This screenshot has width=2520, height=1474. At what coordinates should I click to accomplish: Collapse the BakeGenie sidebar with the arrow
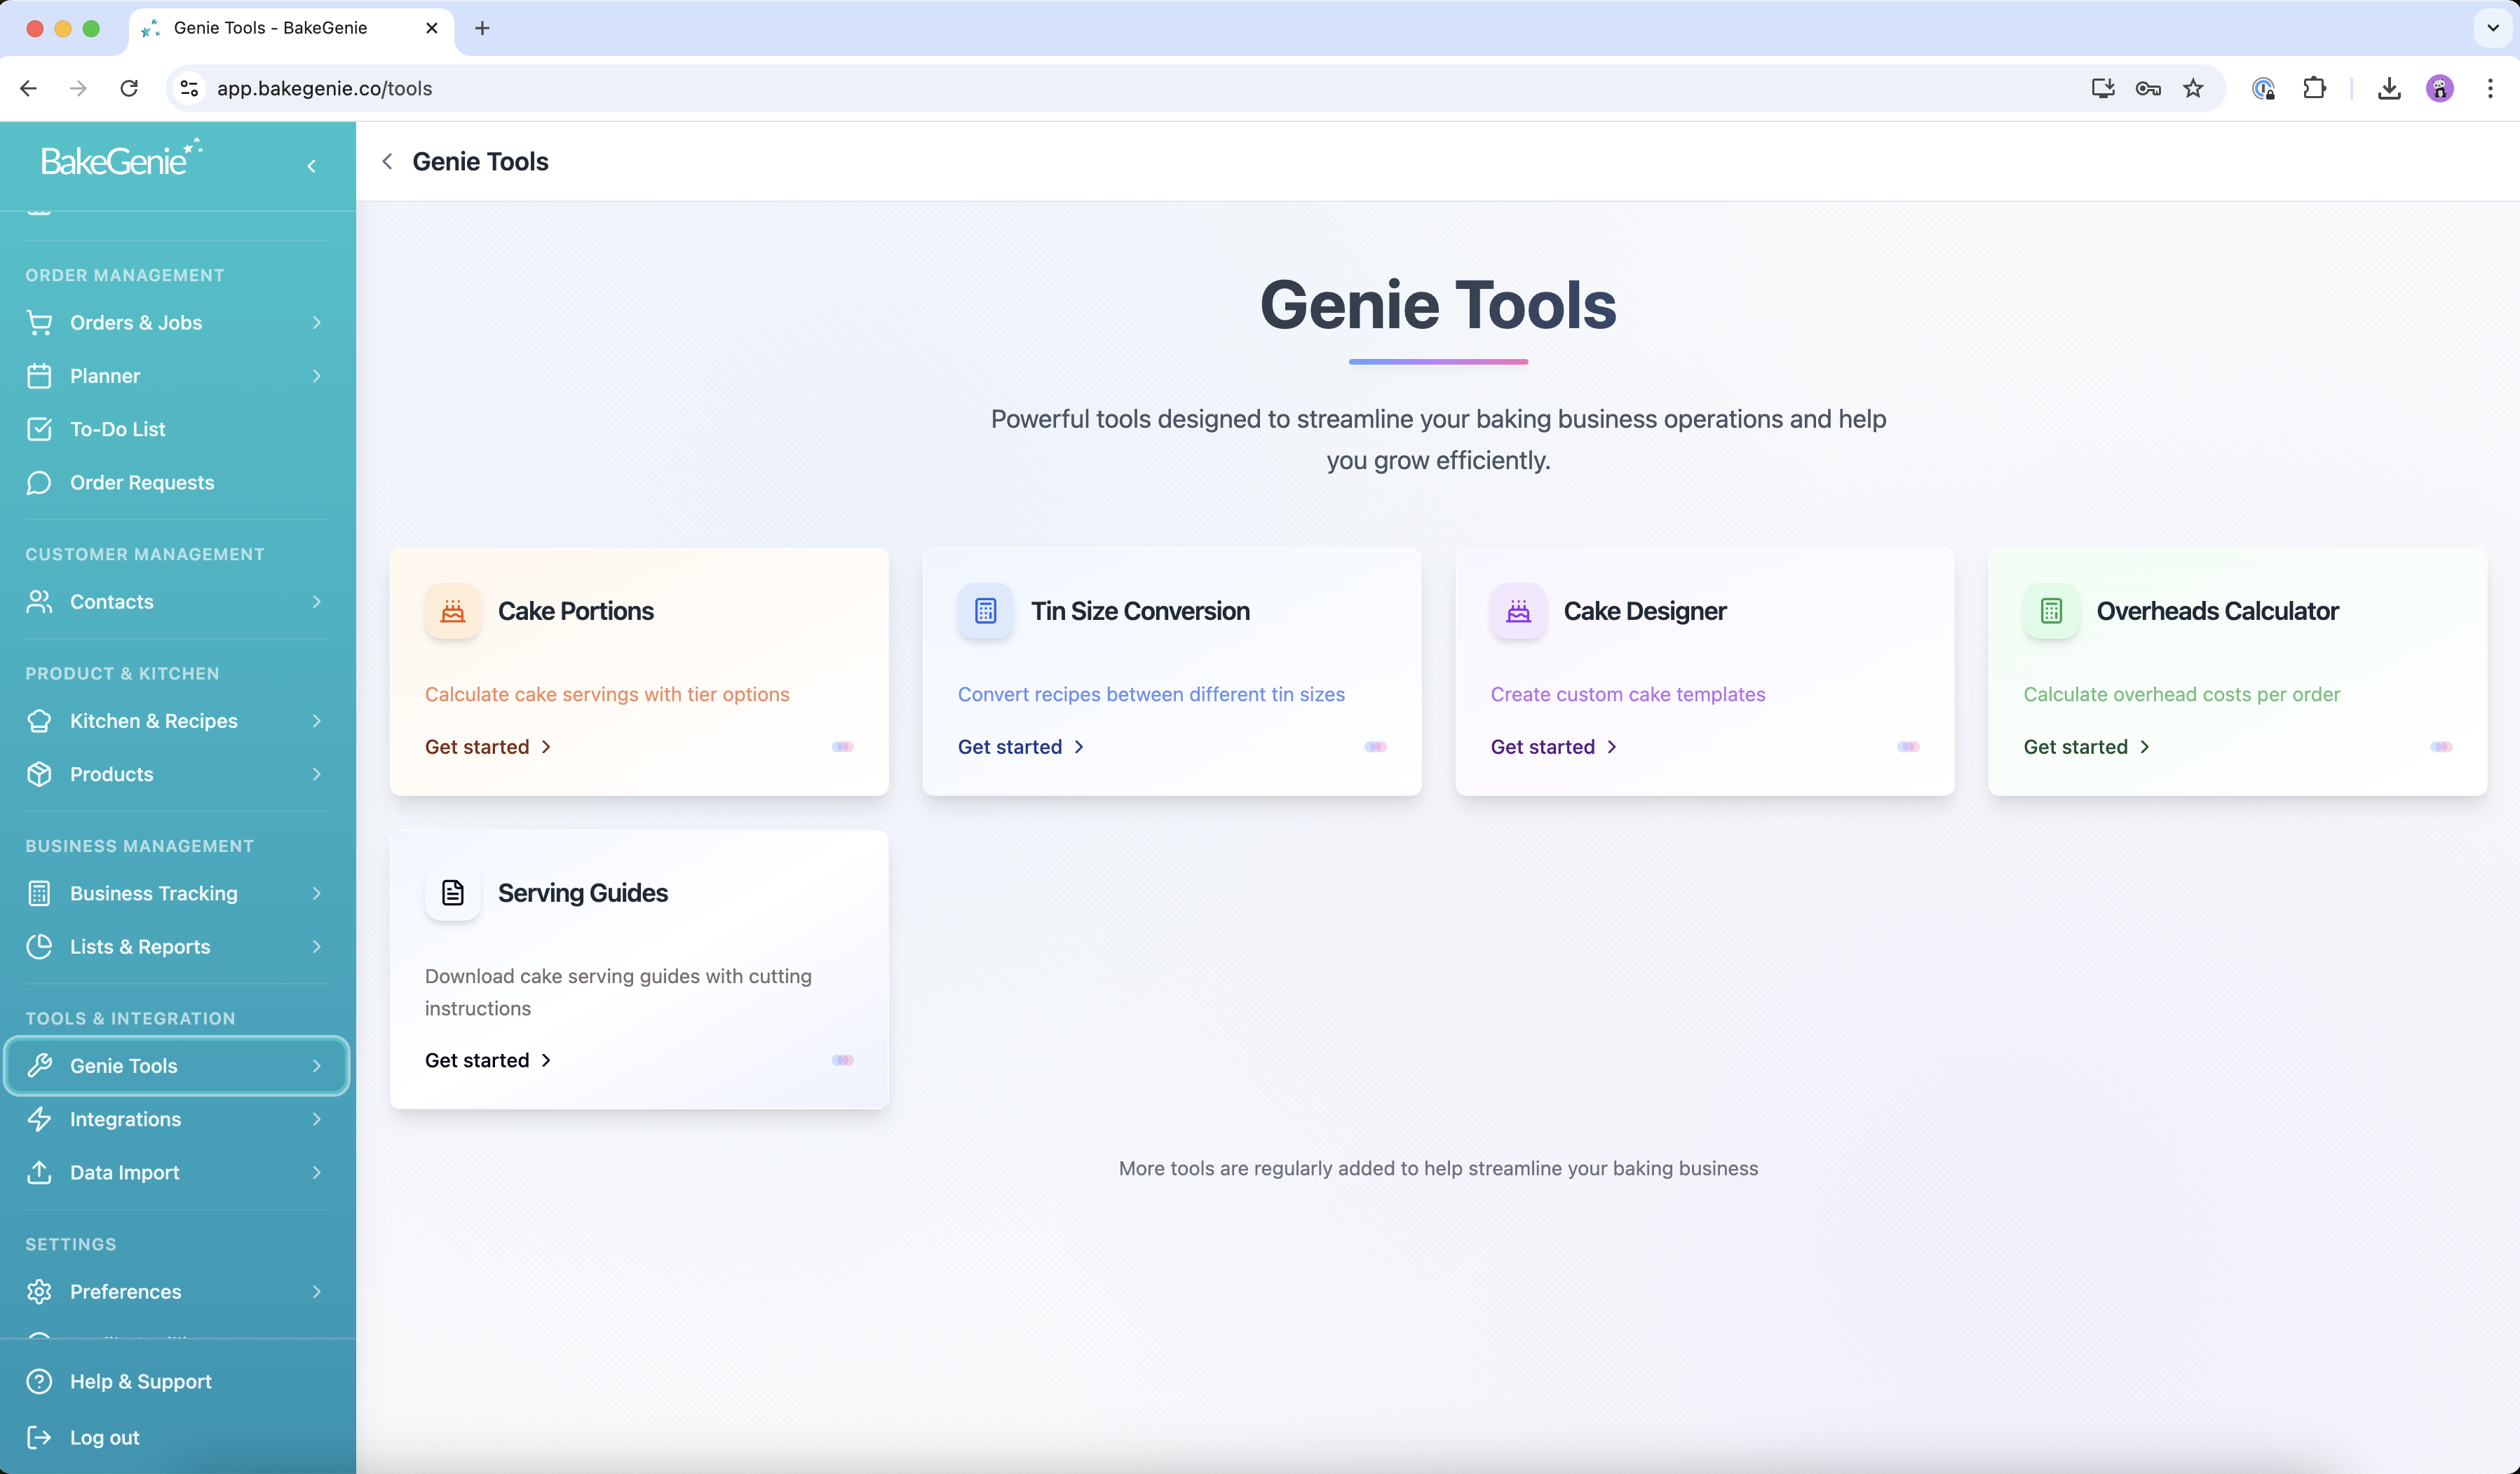point(312,166)
